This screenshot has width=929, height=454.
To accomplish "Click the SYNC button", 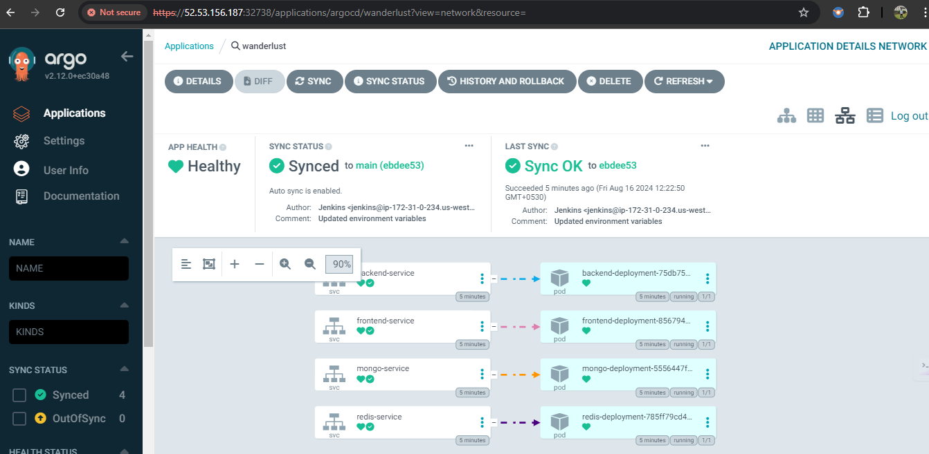I will [314, 81].
